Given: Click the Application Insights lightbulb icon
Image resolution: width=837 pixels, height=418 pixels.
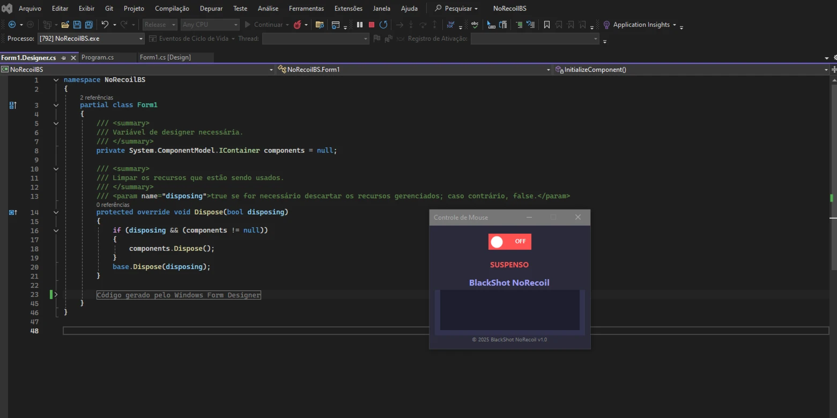Looking at the screenshot, I should coord(606,25).
